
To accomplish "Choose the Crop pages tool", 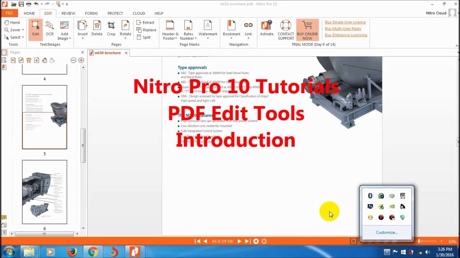I will (111, 29).
